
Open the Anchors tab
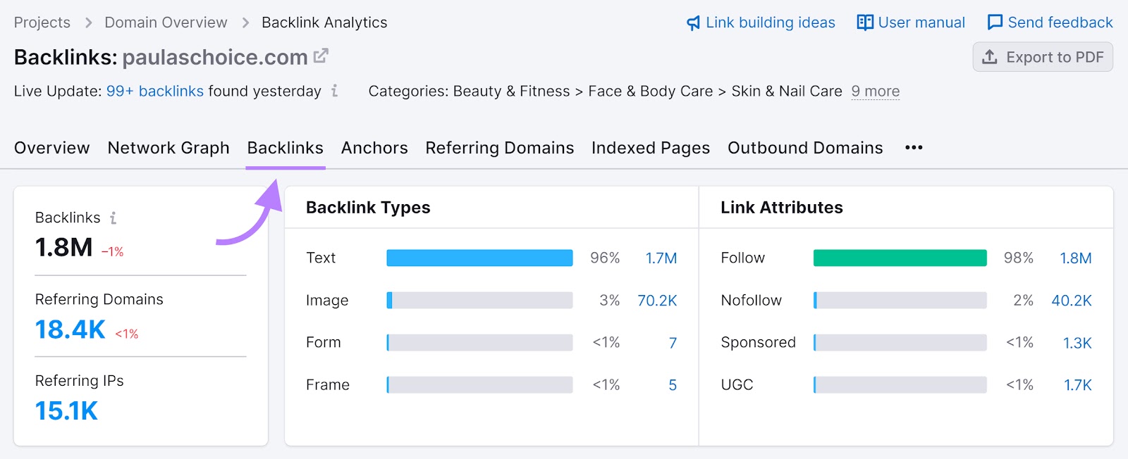(x=374, y=148)
